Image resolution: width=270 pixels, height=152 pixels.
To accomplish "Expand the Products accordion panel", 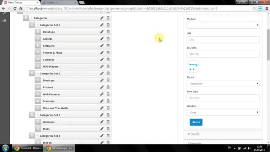I will 223,134.
